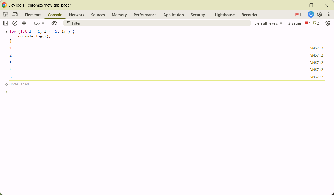The image size is (334, 195).
Task: Clear the console icon
Action: (x=15, y=23)
